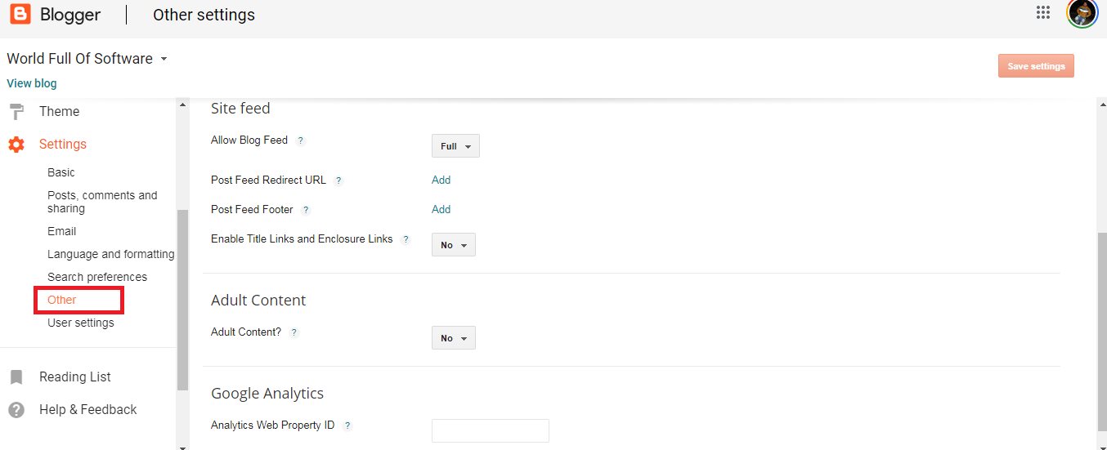This screenshot has height=450, width=1107.
Task: Click the Site feed heading
Action: coord(240,109)
